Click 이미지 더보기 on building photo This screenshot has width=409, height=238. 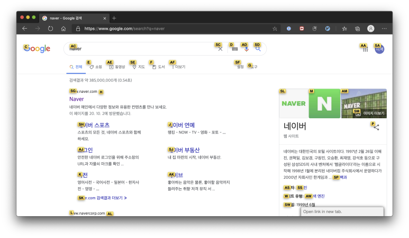[370, 113]
